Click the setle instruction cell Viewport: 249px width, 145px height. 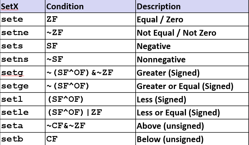click(x=15, y=113)
